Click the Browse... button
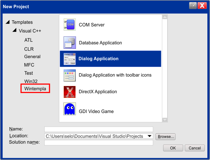The height and width of the screenshot is (160, 210). point(165,137)
